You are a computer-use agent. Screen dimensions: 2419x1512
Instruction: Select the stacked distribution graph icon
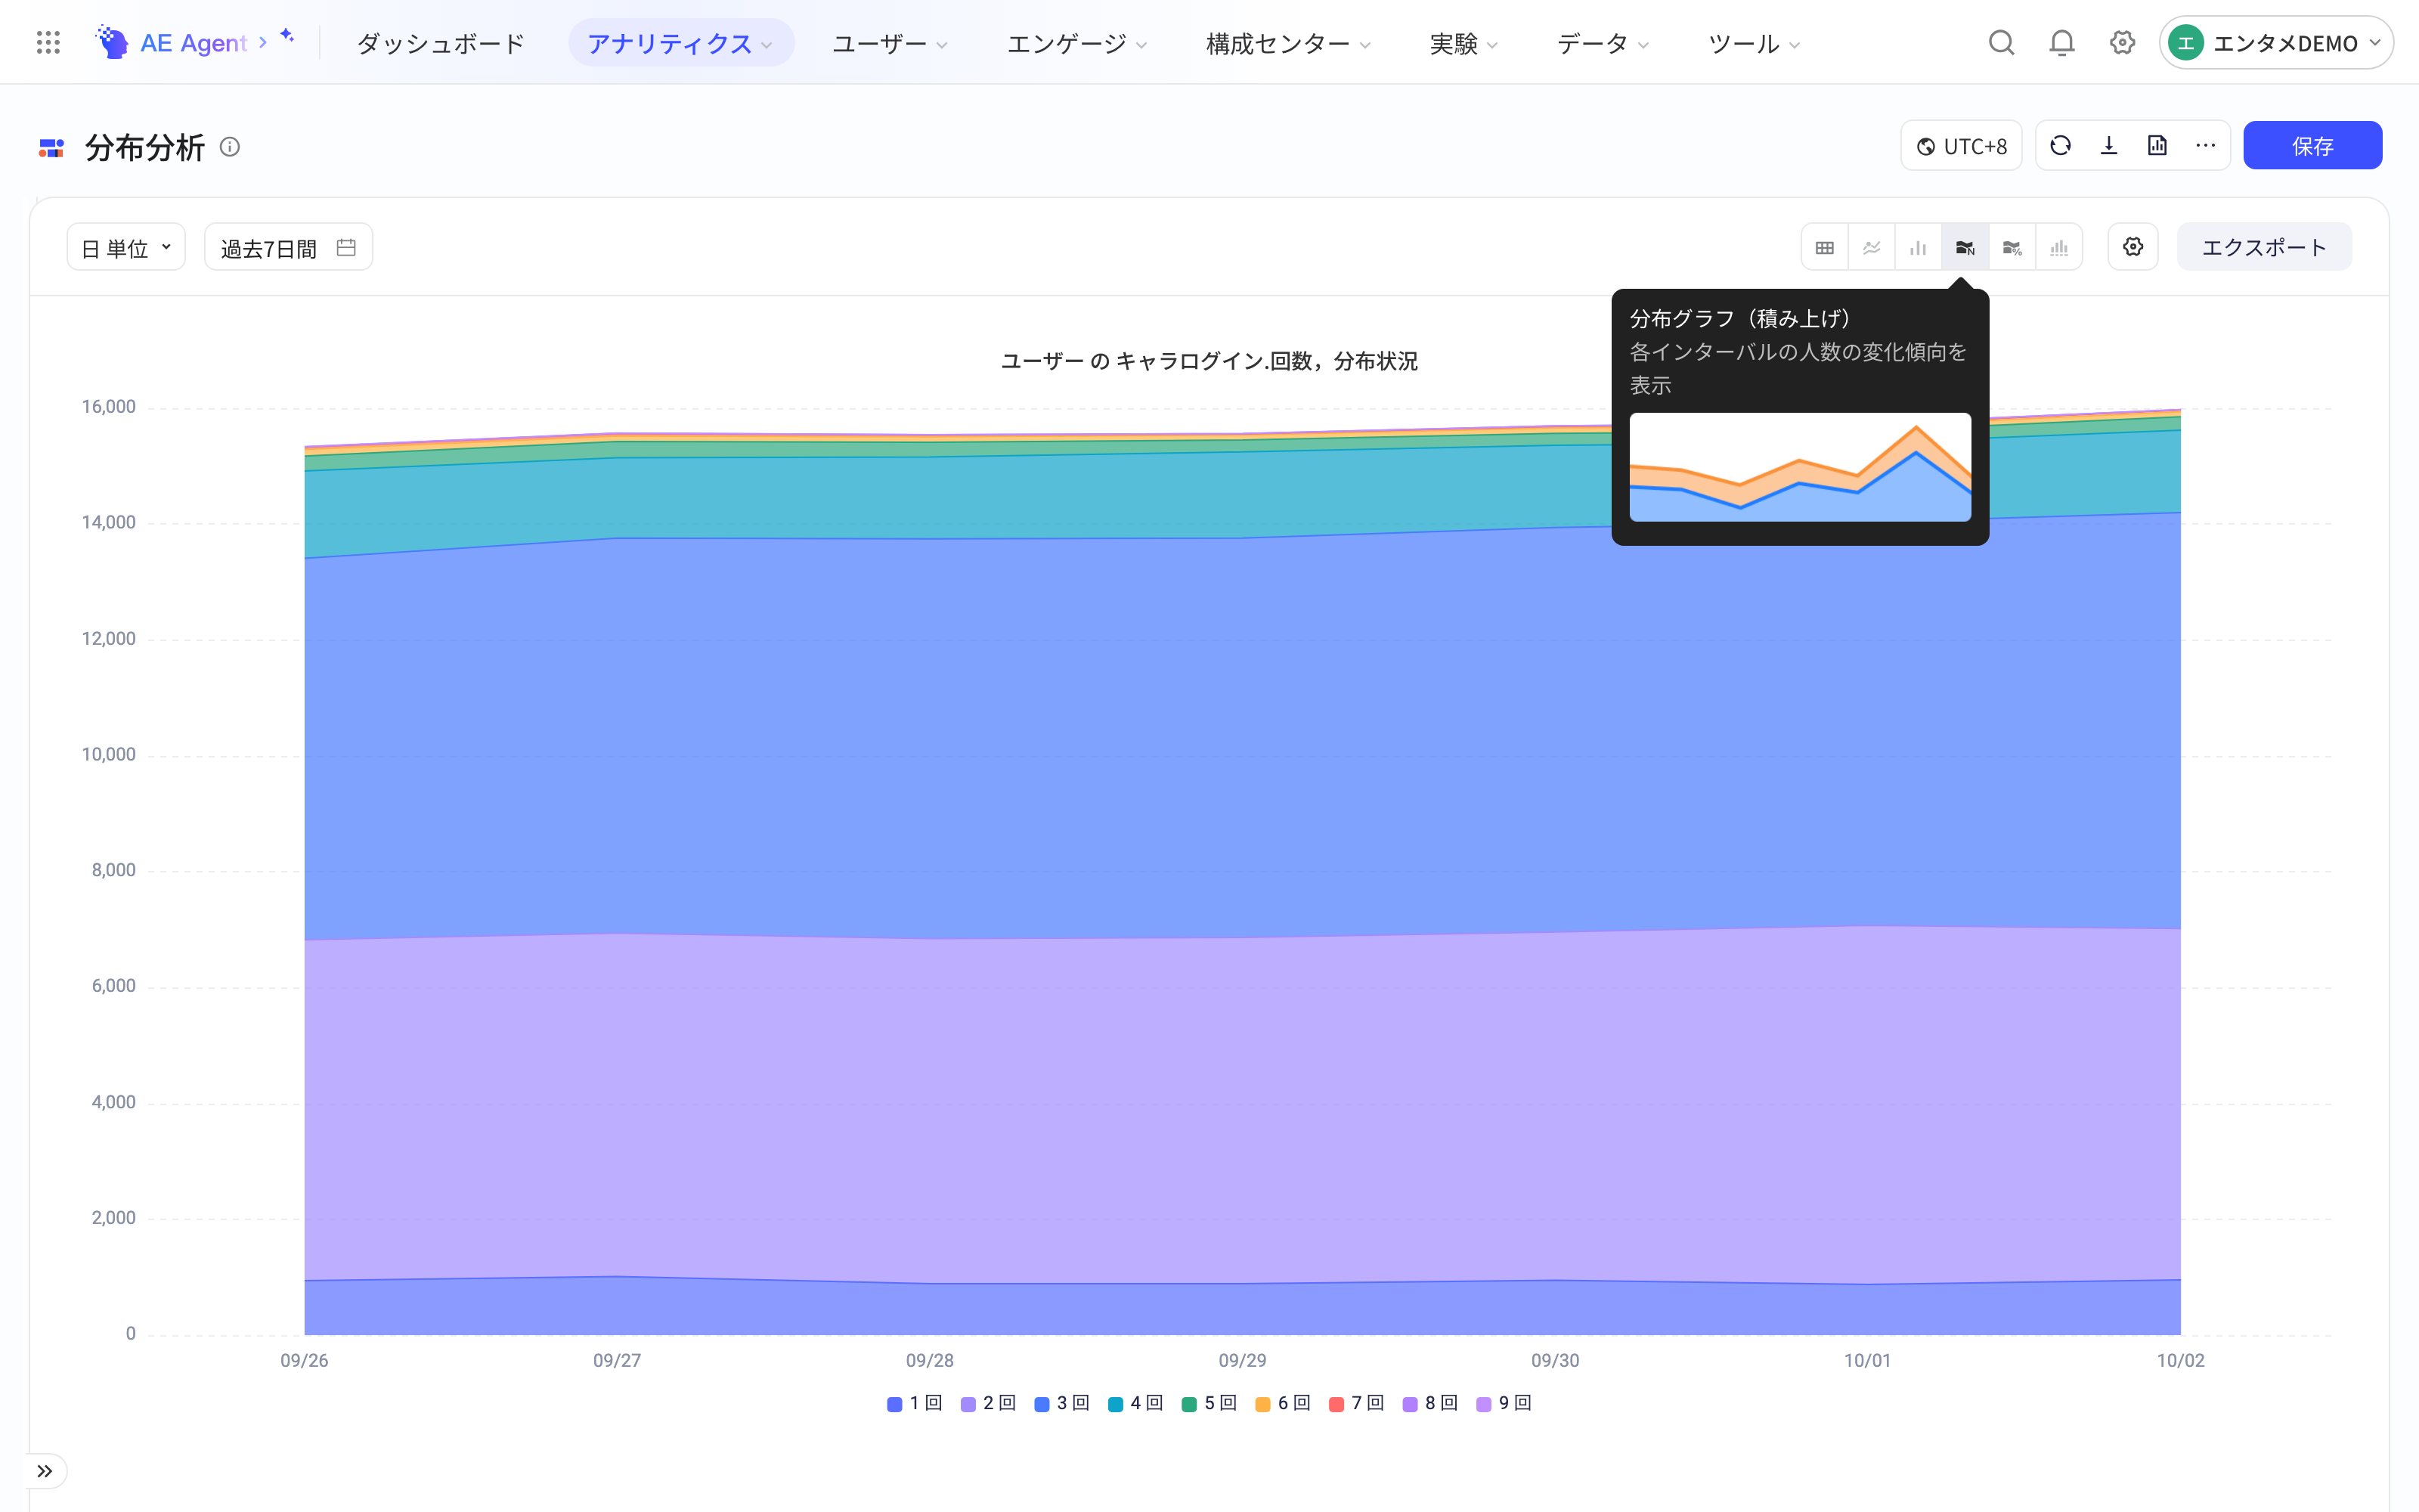1965,247
